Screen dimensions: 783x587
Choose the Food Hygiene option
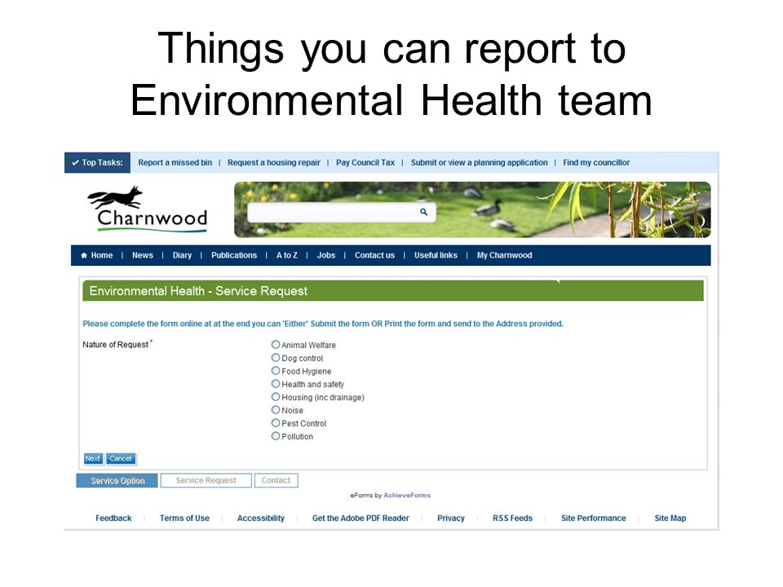276,370
